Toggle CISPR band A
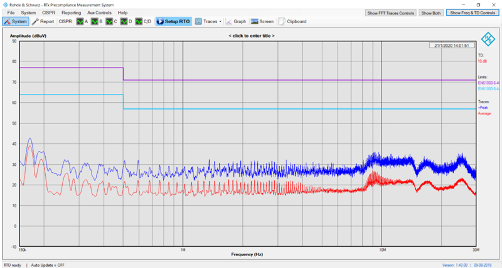Screen dimensions: 502x268 82,21
